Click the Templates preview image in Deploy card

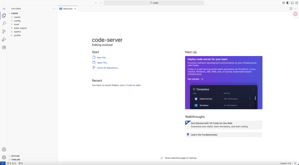pyautogui.click(x=224, y=97)
